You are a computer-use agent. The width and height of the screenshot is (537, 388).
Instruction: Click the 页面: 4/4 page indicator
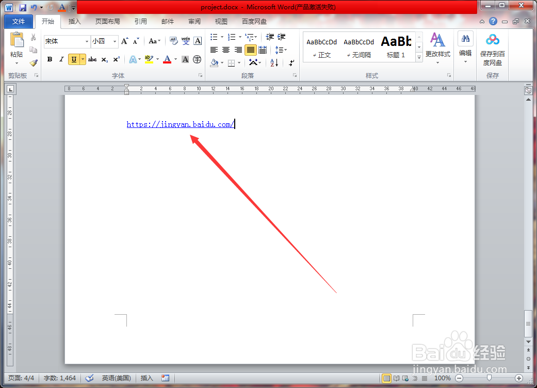click(21, 378)
